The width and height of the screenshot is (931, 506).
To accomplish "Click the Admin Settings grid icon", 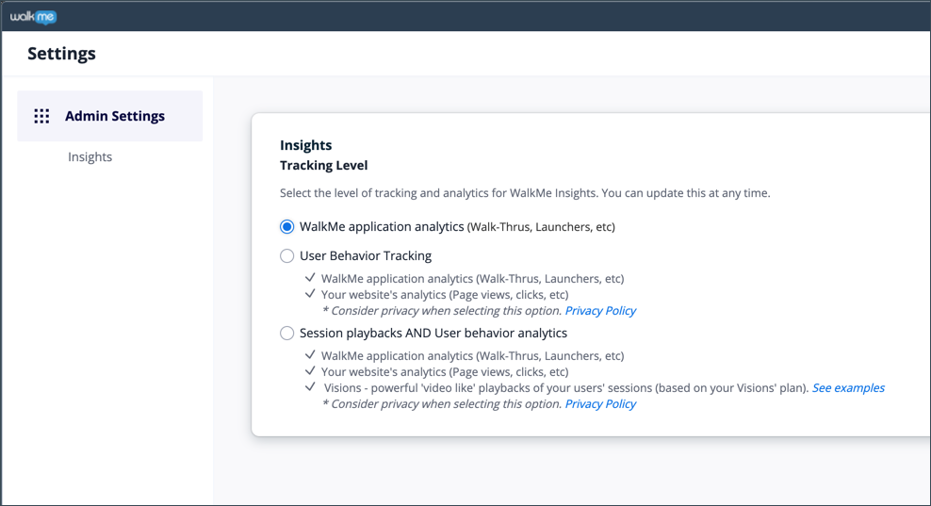I will pyautogui.click(x=41, y=117).
